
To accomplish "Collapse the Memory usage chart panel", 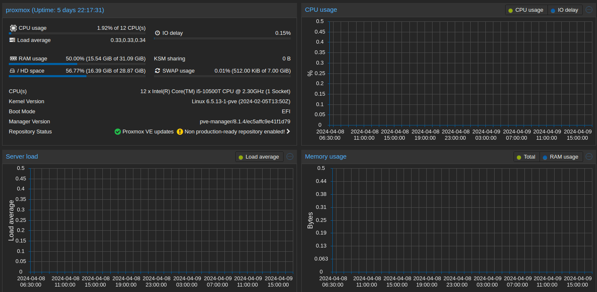I will [589, 156].
